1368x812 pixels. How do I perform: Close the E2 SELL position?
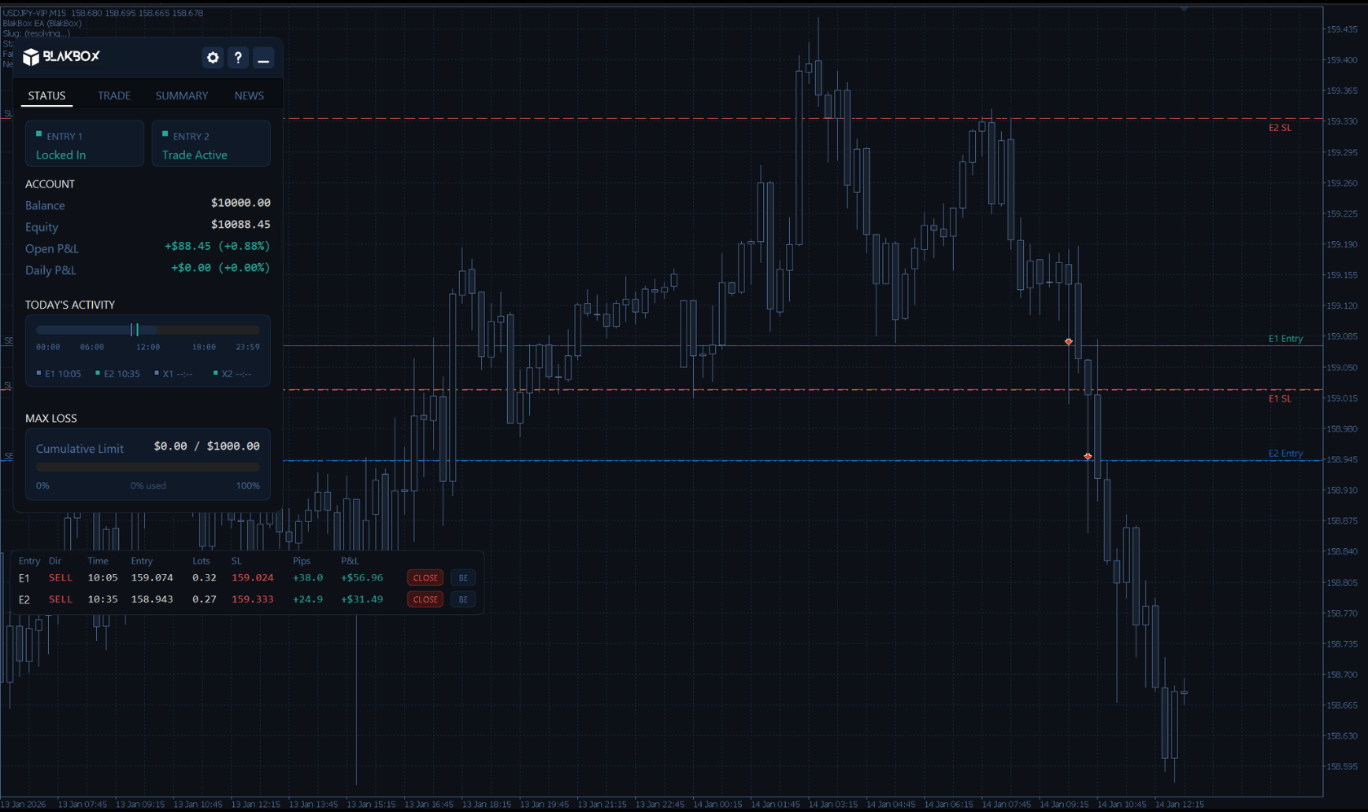424,599
